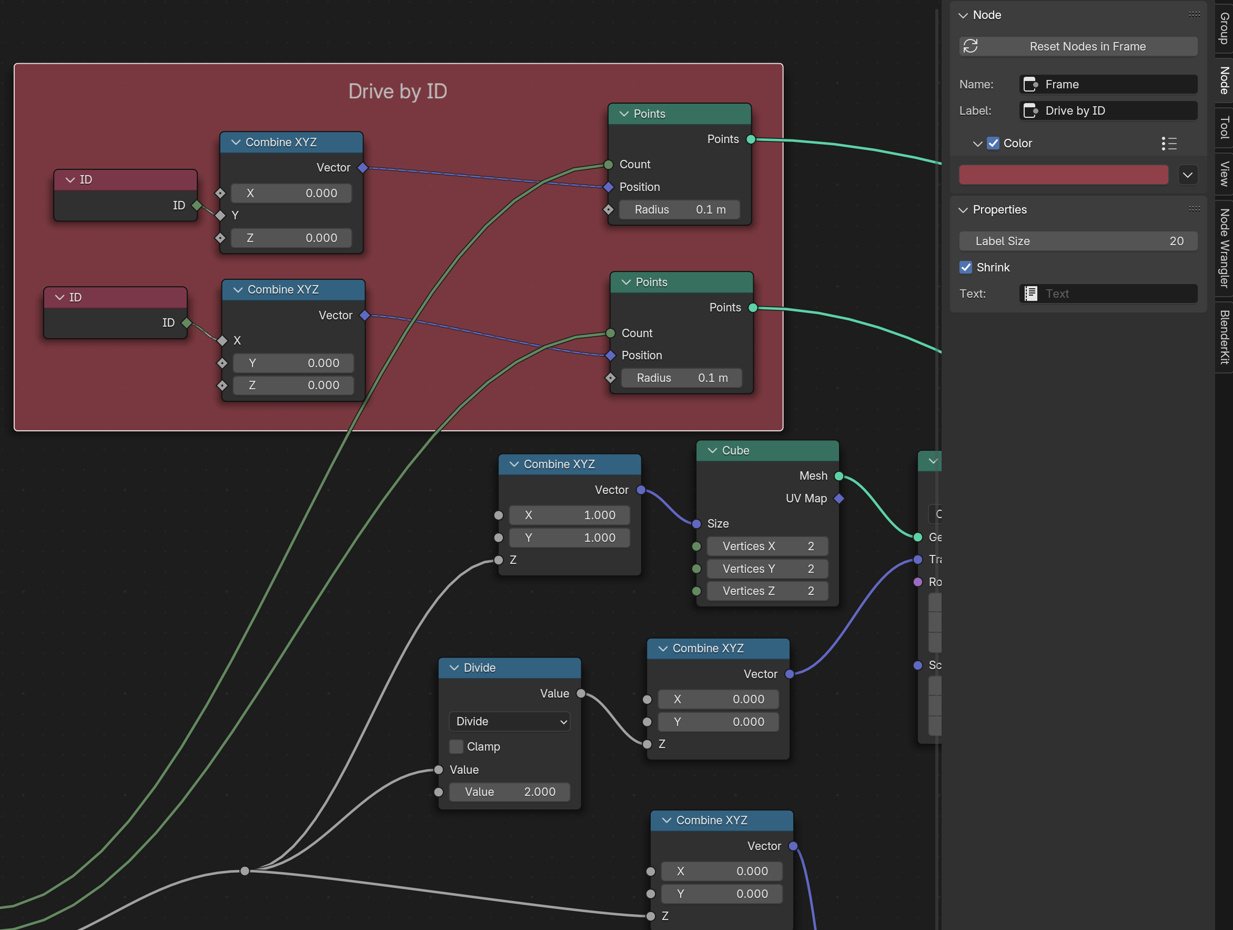1233x930 pixels.
Task: Click Reset Nodes in Frame button
Action: tap(1078, 46)
